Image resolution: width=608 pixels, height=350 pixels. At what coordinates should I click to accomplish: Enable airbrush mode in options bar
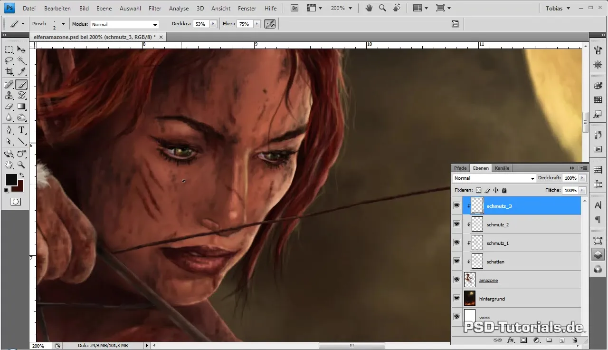tap(270, 24)
